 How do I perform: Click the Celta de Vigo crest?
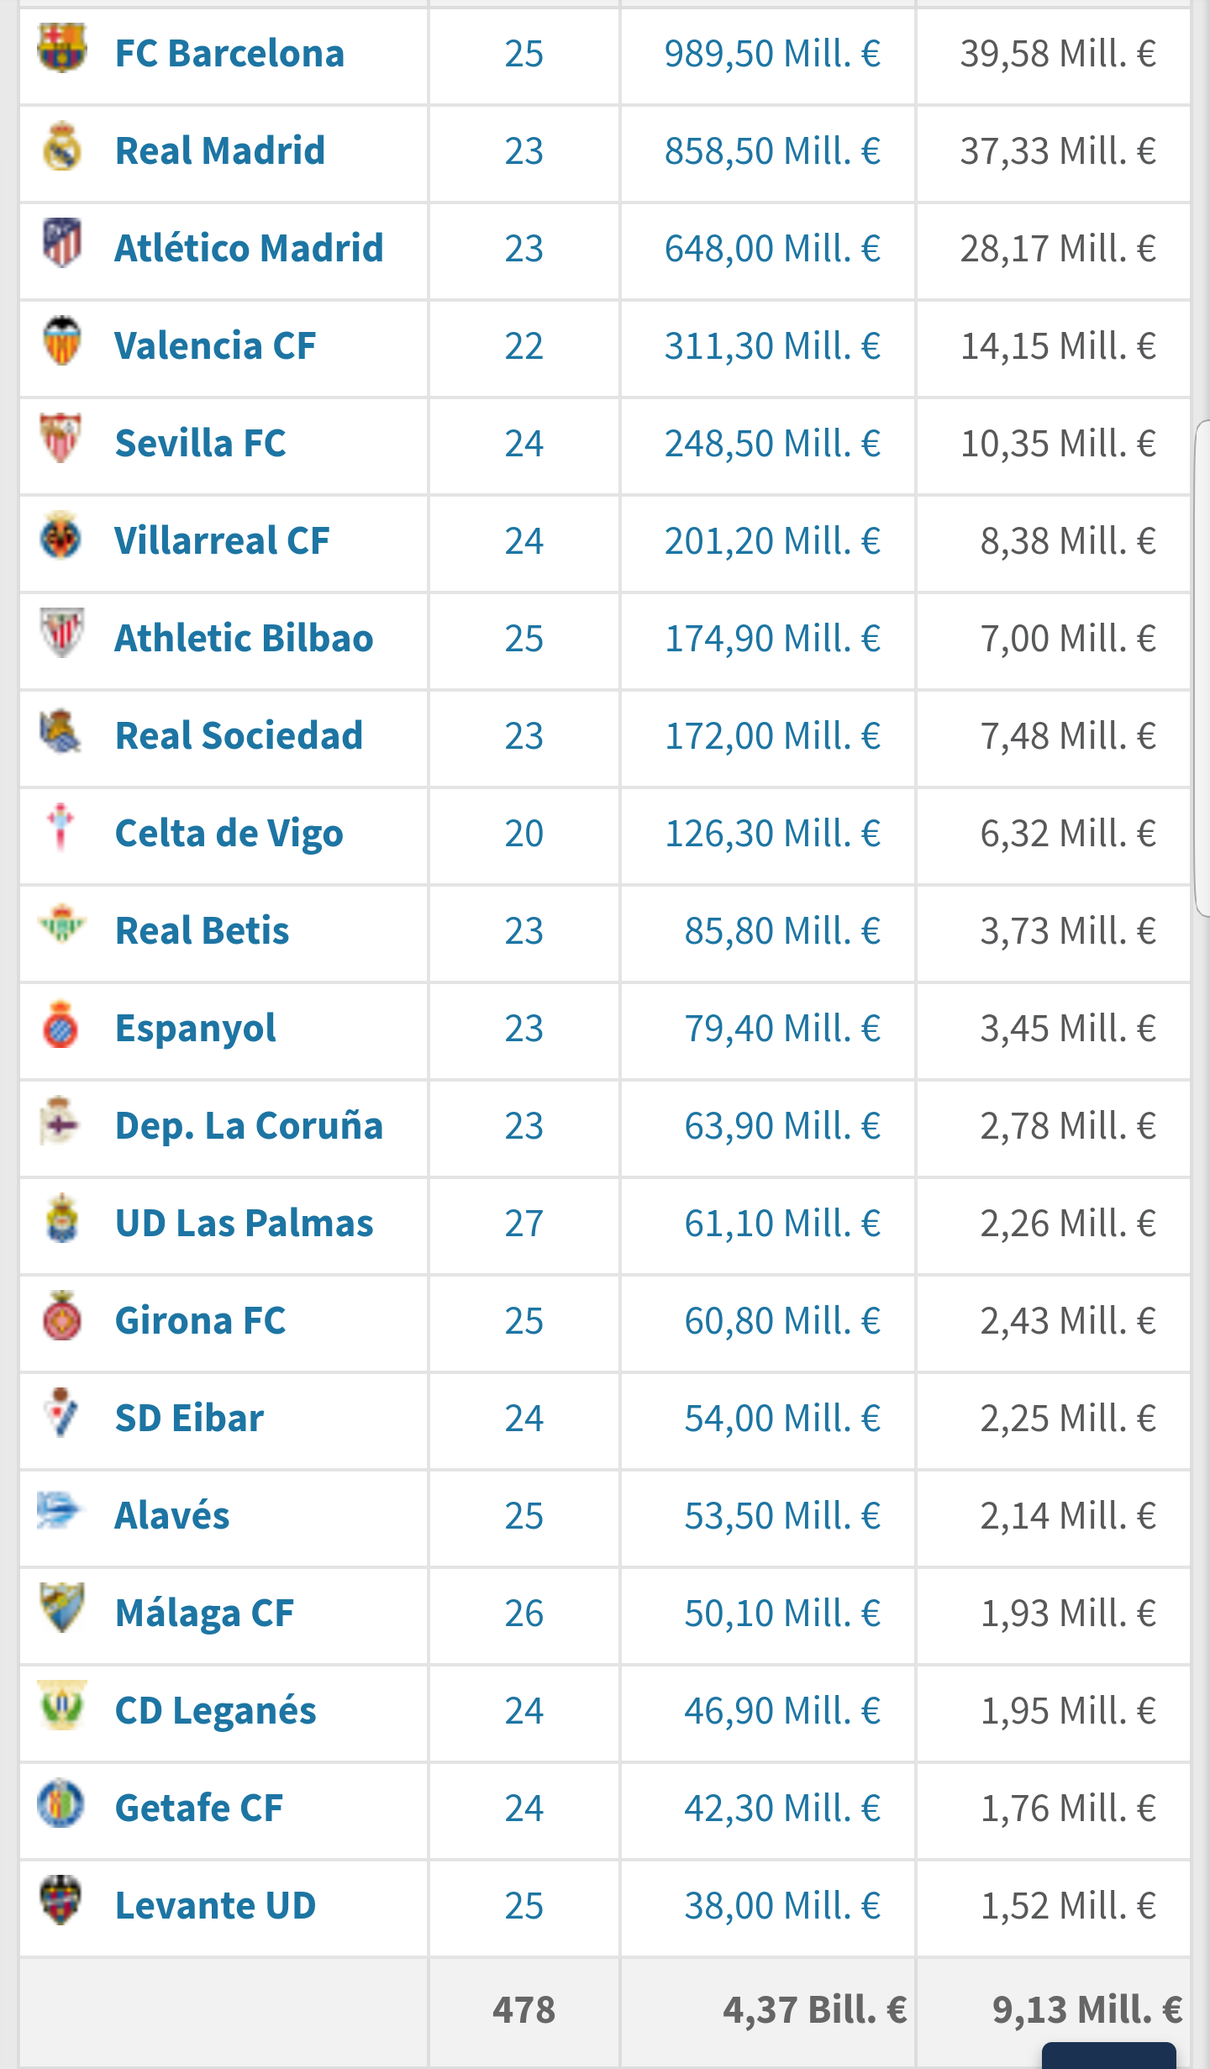coord(61,828)
